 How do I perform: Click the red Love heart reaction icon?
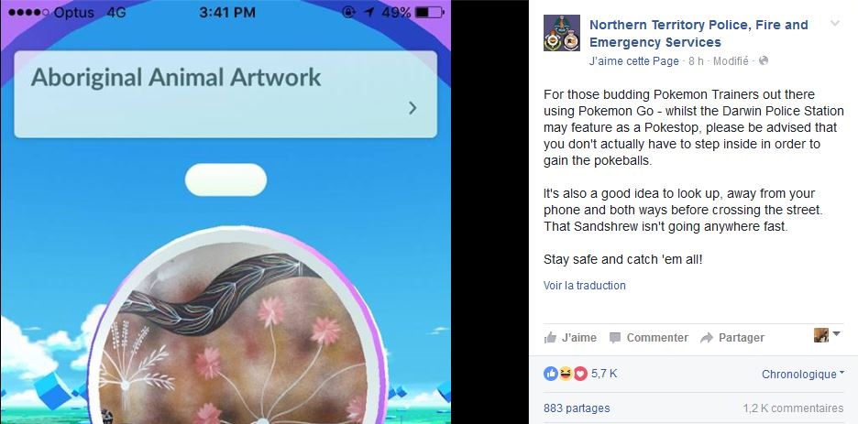click(x=580, y=374)
